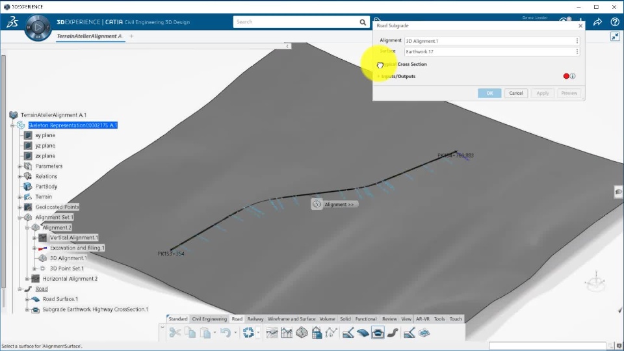Click the Search input field
Image resolution: width=624 pixels, height=351 pixels.
[x=296, y=22]
